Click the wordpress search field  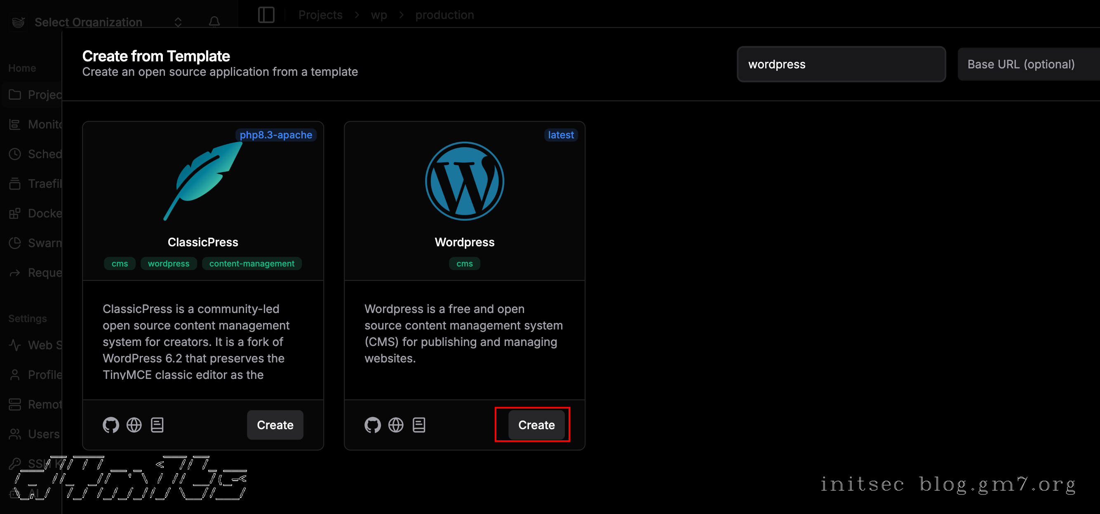[841, 64]
